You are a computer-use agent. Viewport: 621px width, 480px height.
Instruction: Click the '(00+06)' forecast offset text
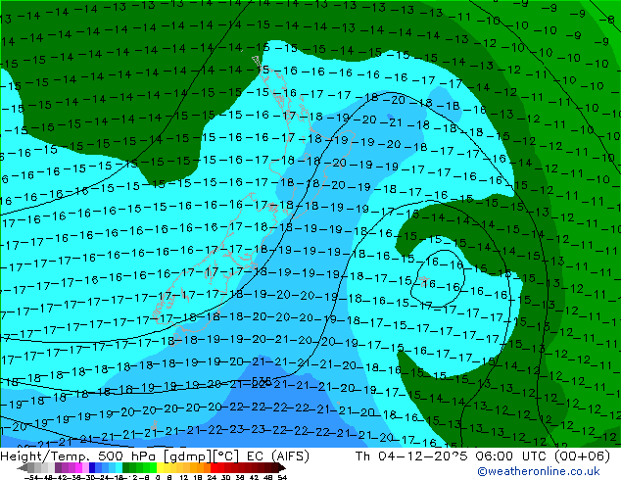coord(582,456)
